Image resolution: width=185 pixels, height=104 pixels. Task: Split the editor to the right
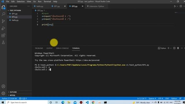coord(181,6)
